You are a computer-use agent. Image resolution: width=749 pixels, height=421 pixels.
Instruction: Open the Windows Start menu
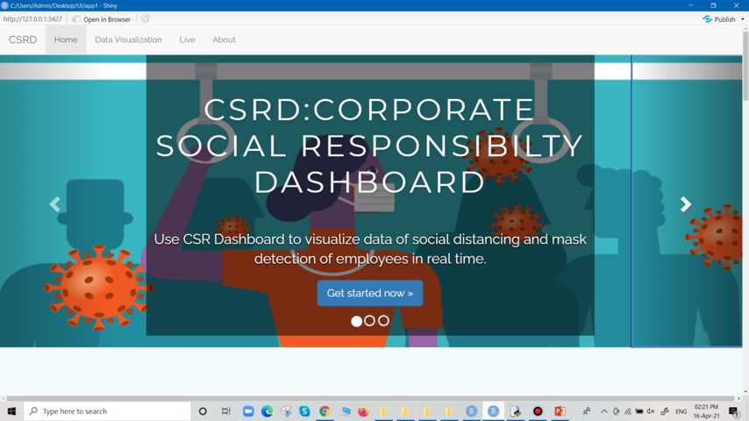11,411
